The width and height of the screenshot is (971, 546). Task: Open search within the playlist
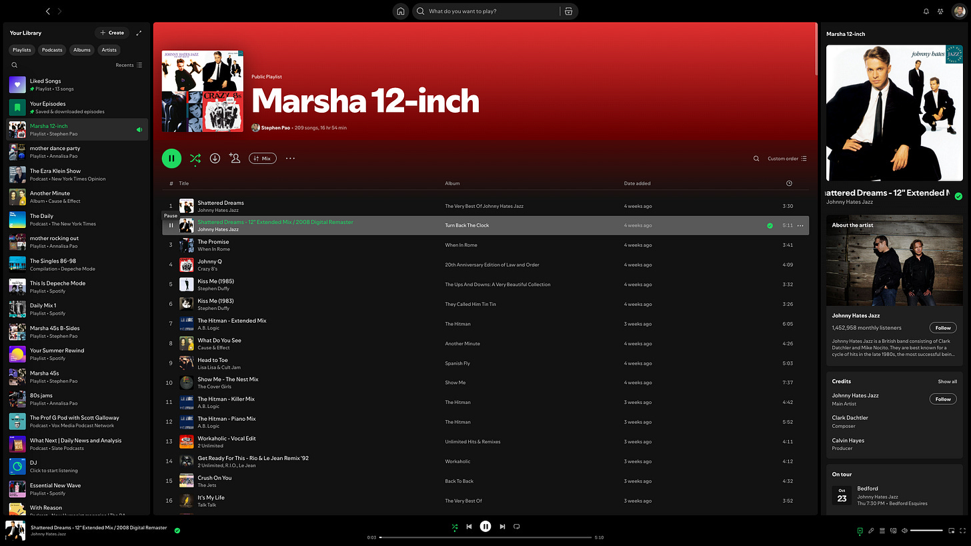[x=756, y=158]
